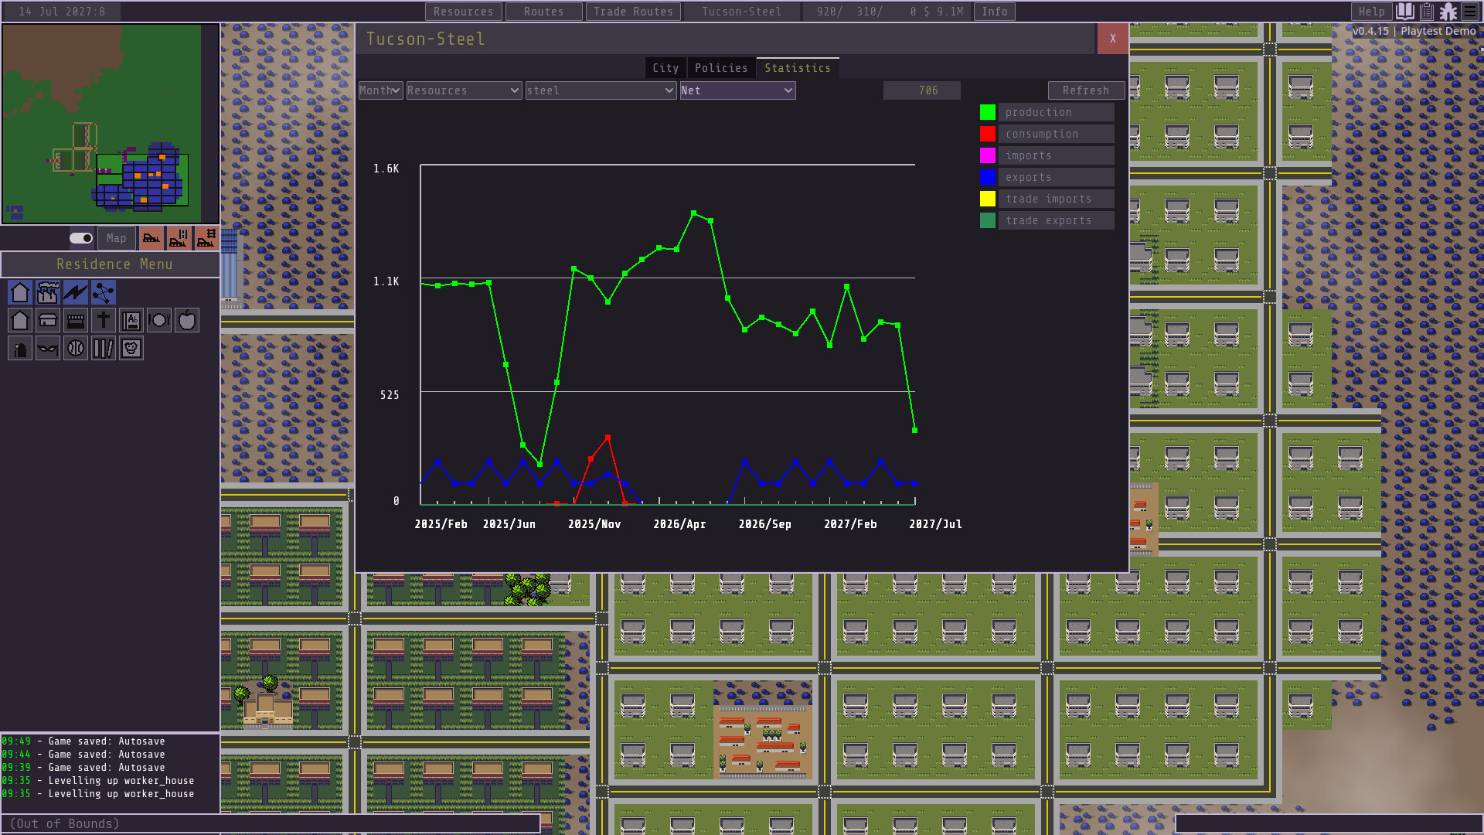Click the people icon near version number
This screenshot has height=835, width=1484.
[x=1449, y=12]
